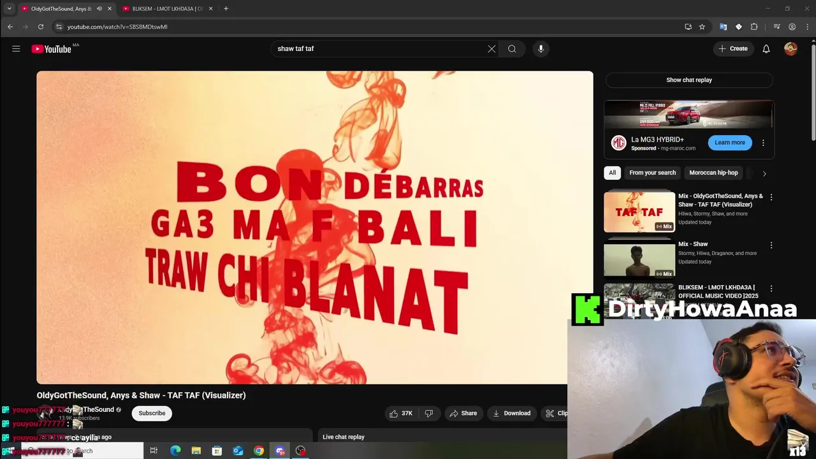The width and height of the screenshot is (816, 459).
Task: Install app icon in address bar
Action: 688,27
